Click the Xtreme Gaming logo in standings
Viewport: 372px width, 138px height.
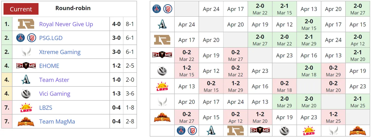point(26,52)
